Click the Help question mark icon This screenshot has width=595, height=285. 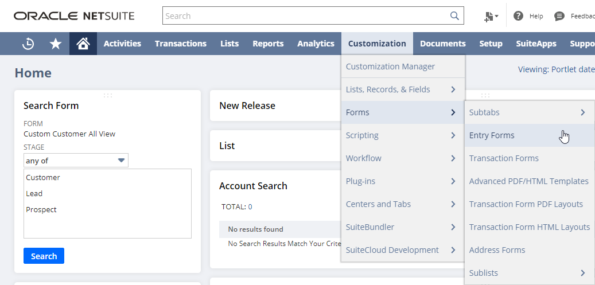[519, 16]
